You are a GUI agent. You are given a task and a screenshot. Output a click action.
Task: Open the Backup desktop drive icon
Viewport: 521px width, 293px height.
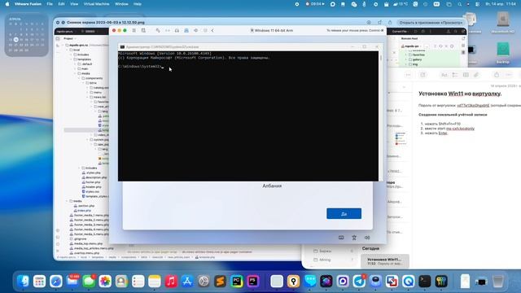(503, 52)
